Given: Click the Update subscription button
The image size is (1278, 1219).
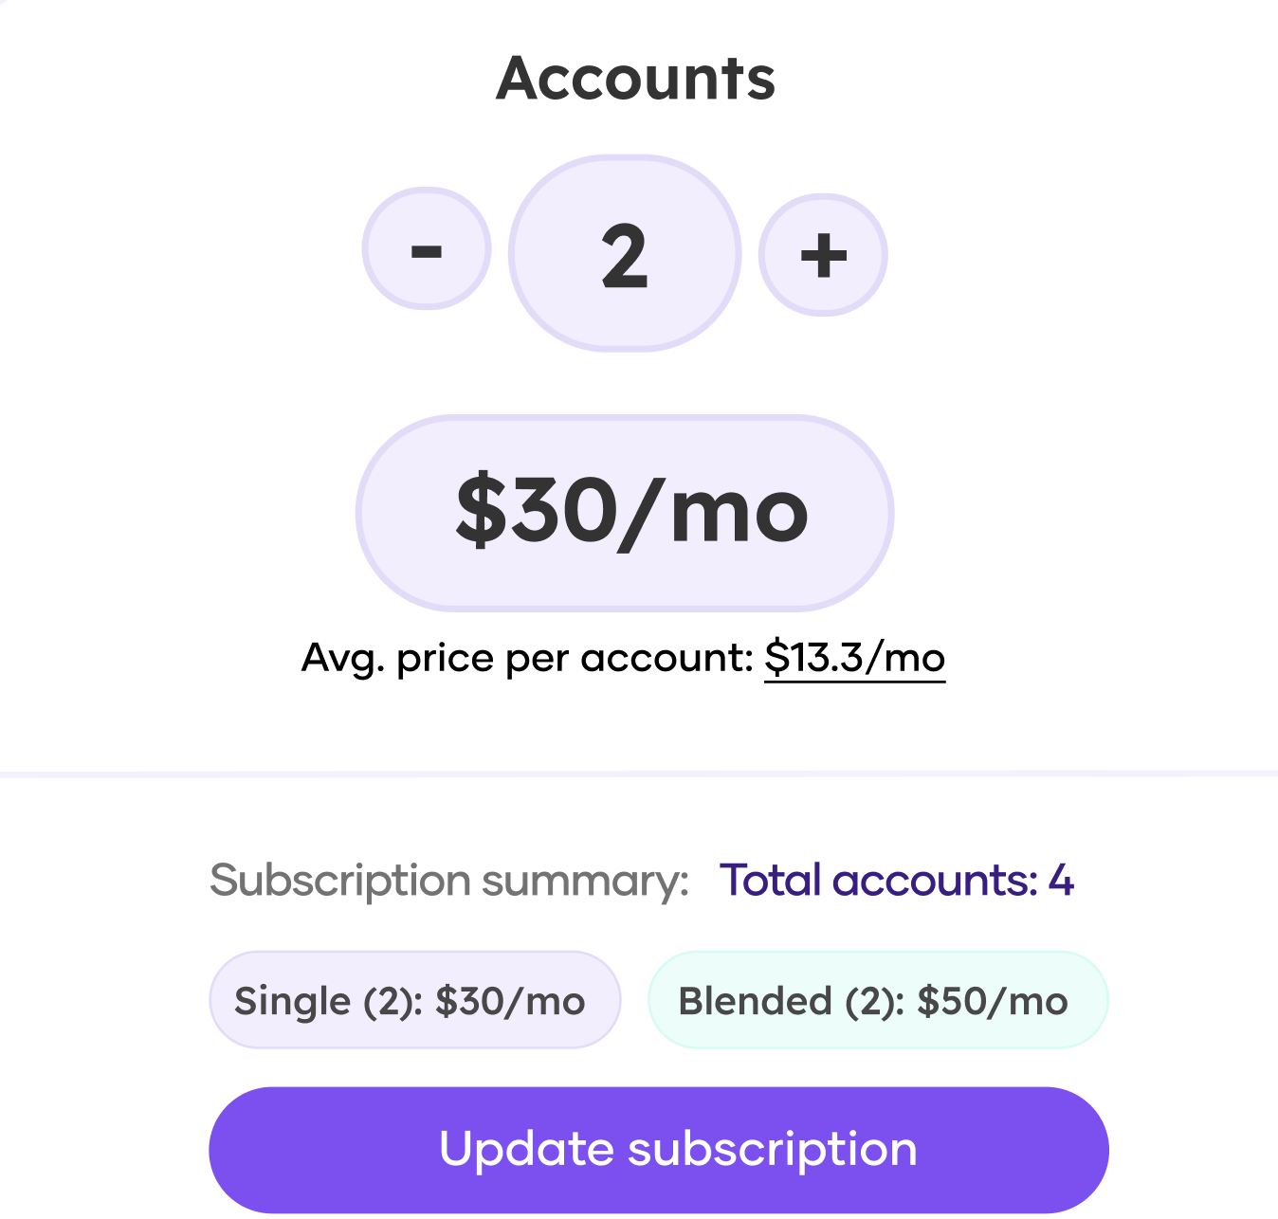Looking at the screenshot, I should click(659, 1150).
